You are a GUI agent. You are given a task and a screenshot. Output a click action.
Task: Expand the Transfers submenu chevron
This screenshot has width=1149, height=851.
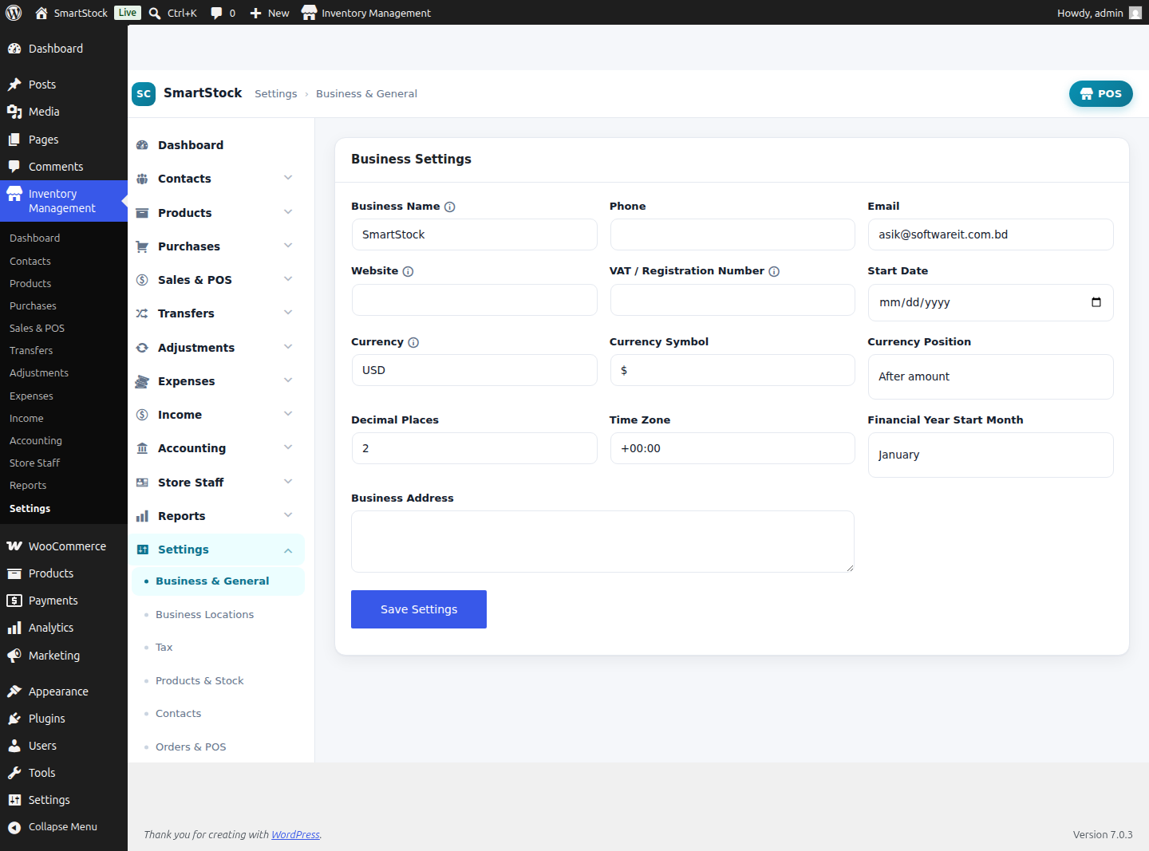[288, 313]
